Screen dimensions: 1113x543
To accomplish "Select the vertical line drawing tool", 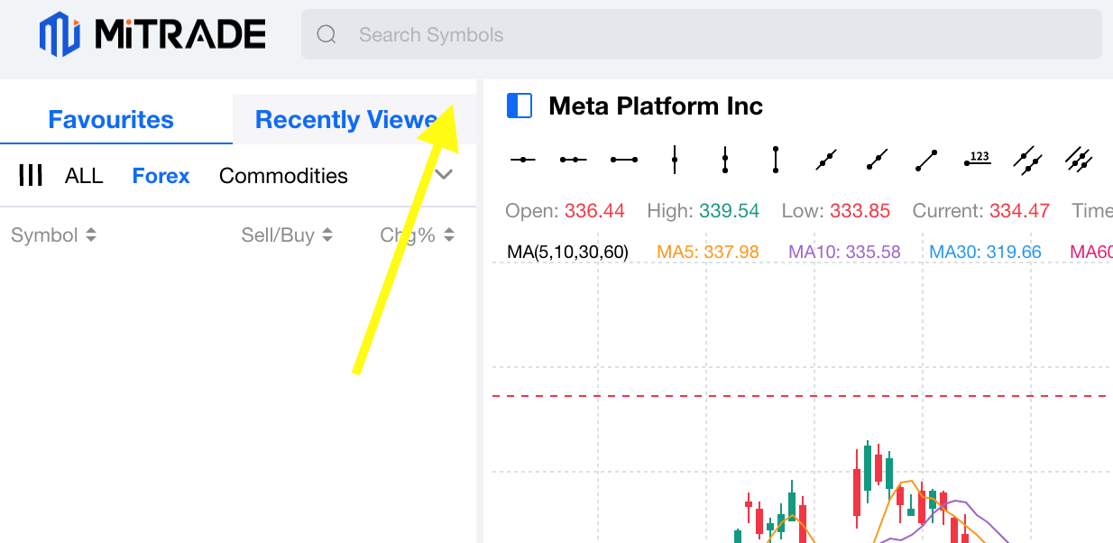I will point(675,160).
